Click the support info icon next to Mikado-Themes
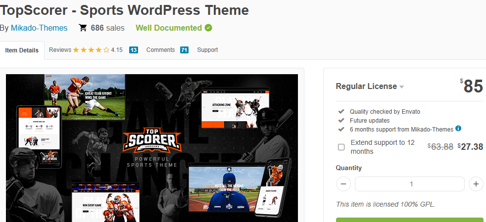Viewport: 486px width, 222px height. point(458,129)
